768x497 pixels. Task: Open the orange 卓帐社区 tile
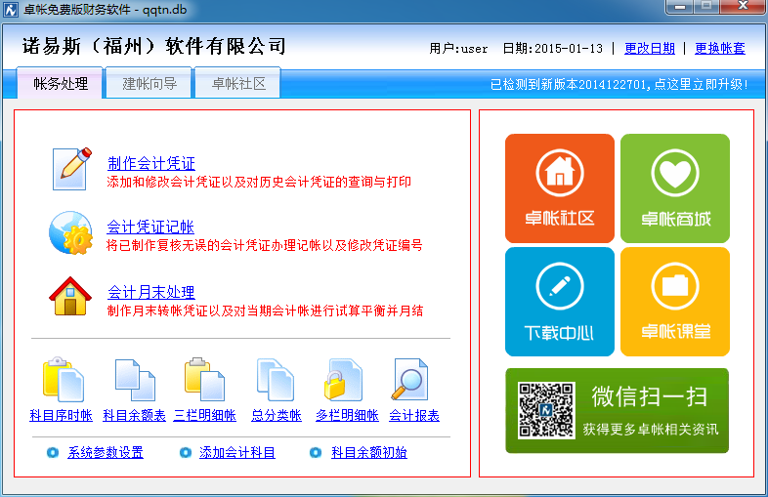(560, 188)
